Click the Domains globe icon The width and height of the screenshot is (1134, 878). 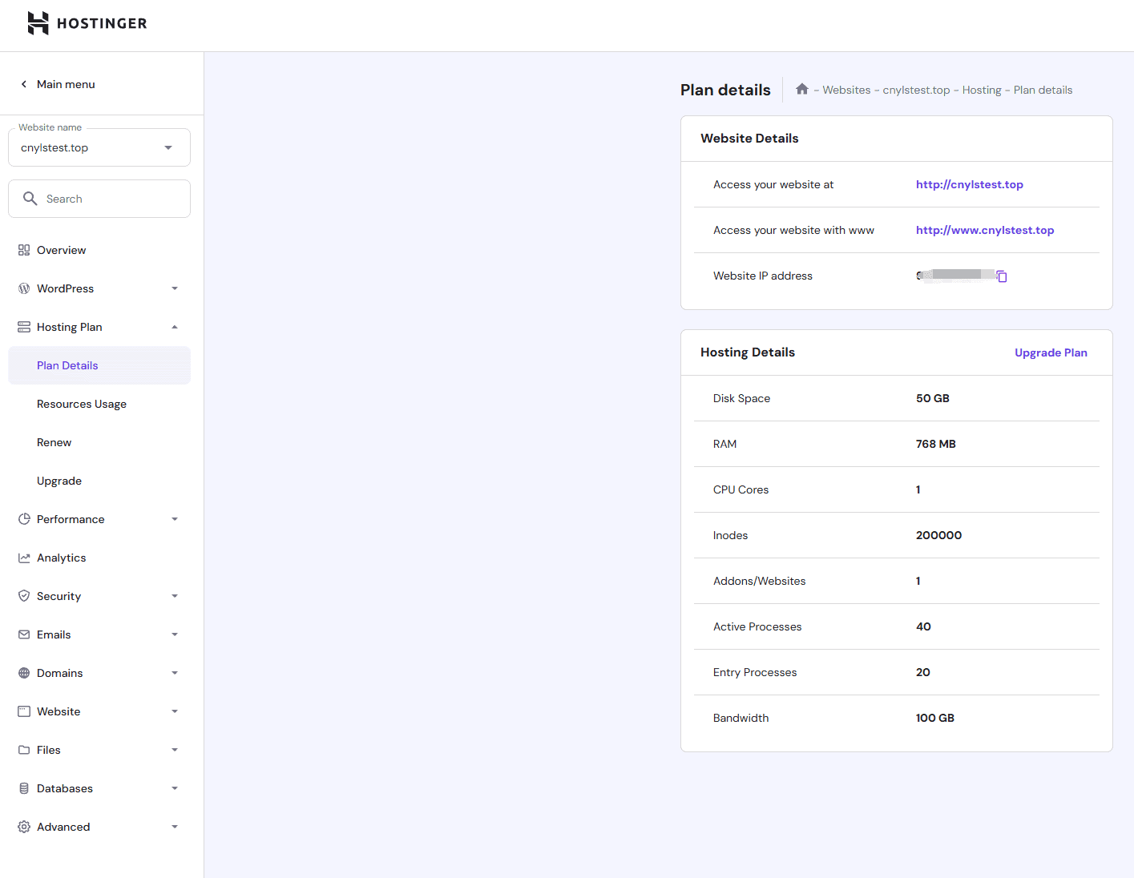point(24,673)
